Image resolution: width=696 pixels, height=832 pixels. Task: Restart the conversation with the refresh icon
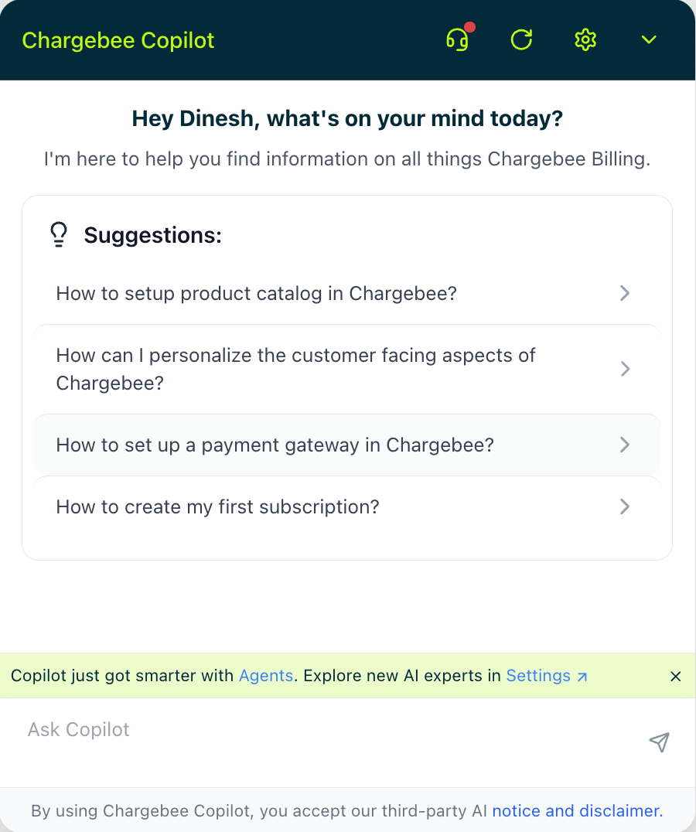coord(521,39)
